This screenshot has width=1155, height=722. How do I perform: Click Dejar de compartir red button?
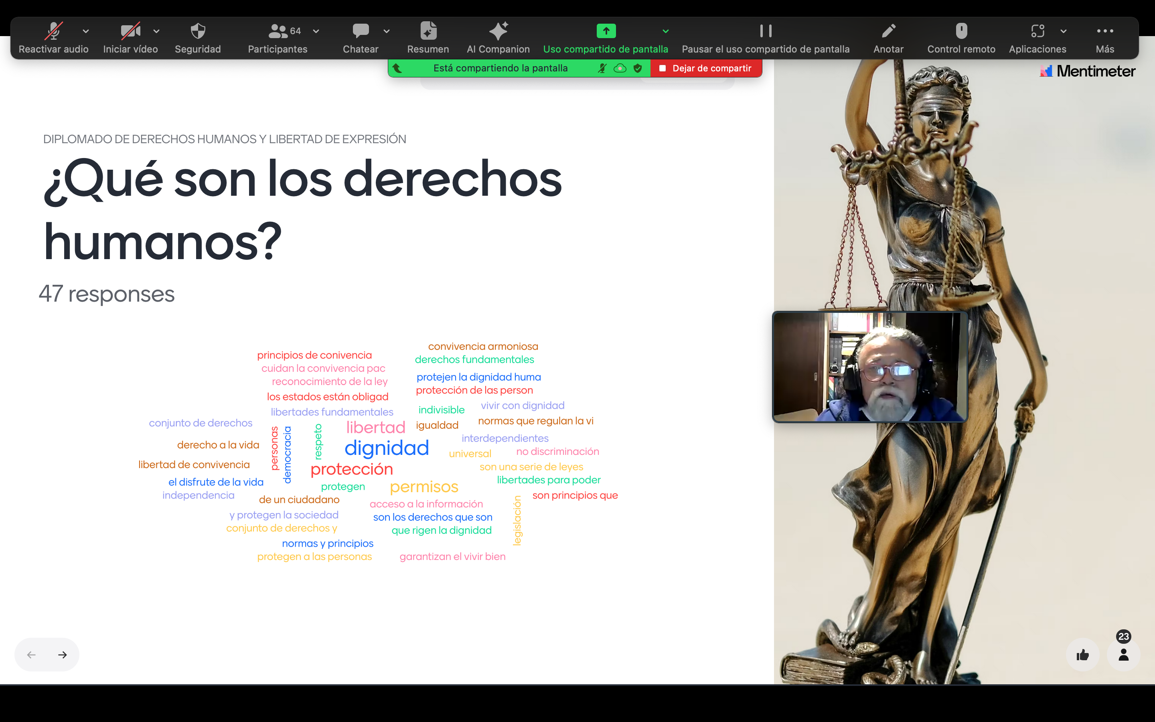(x=706, y=68)
